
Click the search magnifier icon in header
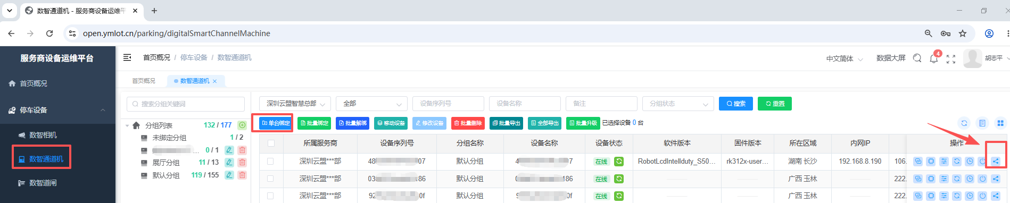click(917, 58)
